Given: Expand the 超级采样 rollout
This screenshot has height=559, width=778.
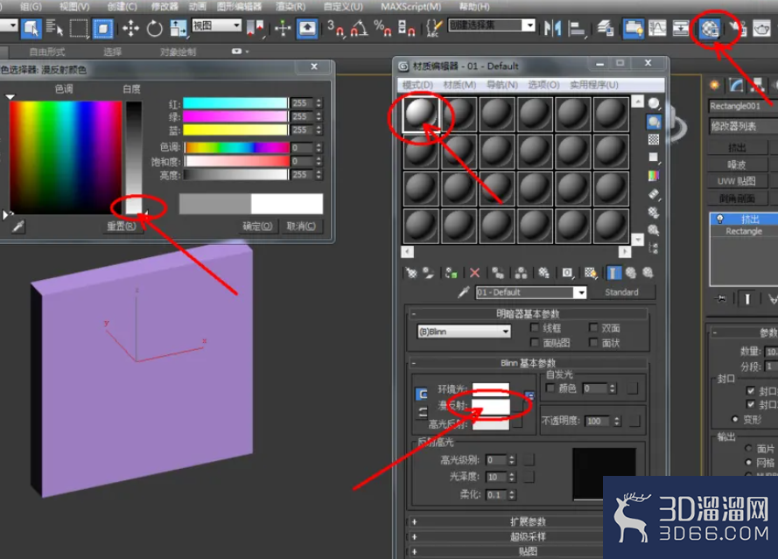Looking at the screenshot, I should [x=528, y=536].
